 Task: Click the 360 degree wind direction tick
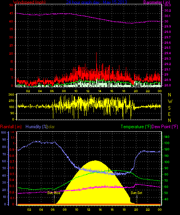(11, 95)
